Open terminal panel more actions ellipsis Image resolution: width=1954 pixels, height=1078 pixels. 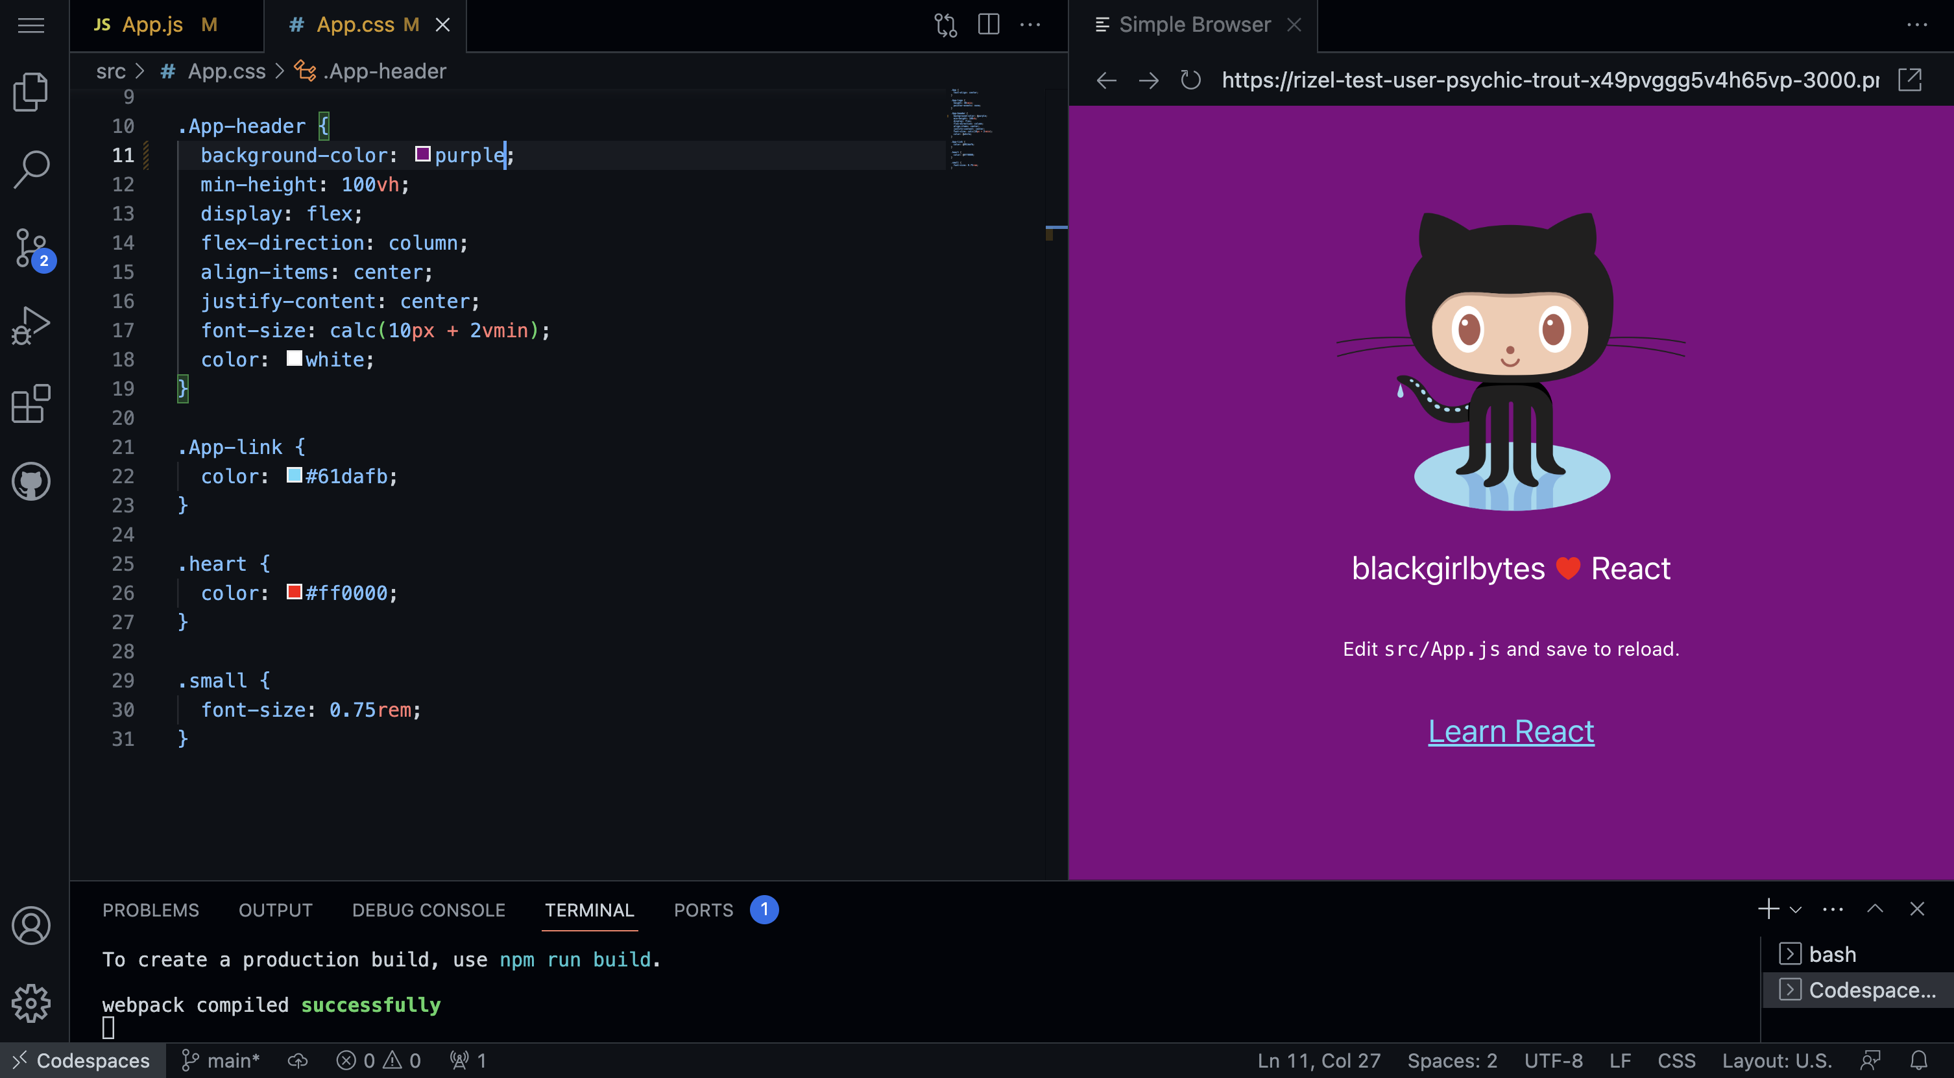point(1833,909)
